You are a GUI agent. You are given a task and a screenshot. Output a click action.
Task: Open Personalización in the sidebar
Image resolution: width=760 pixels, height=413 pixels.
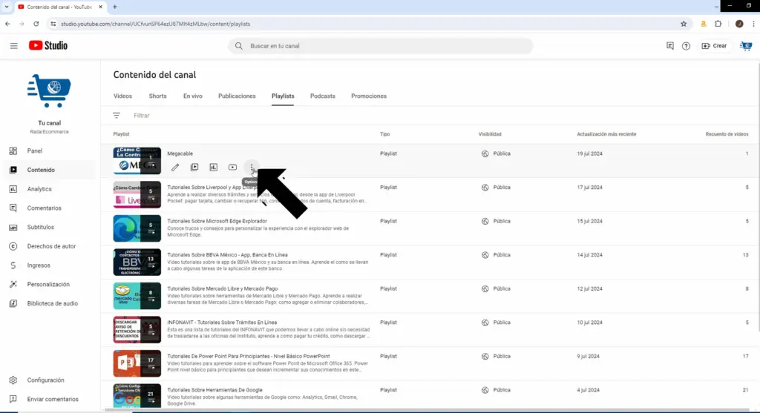(50, 284)
